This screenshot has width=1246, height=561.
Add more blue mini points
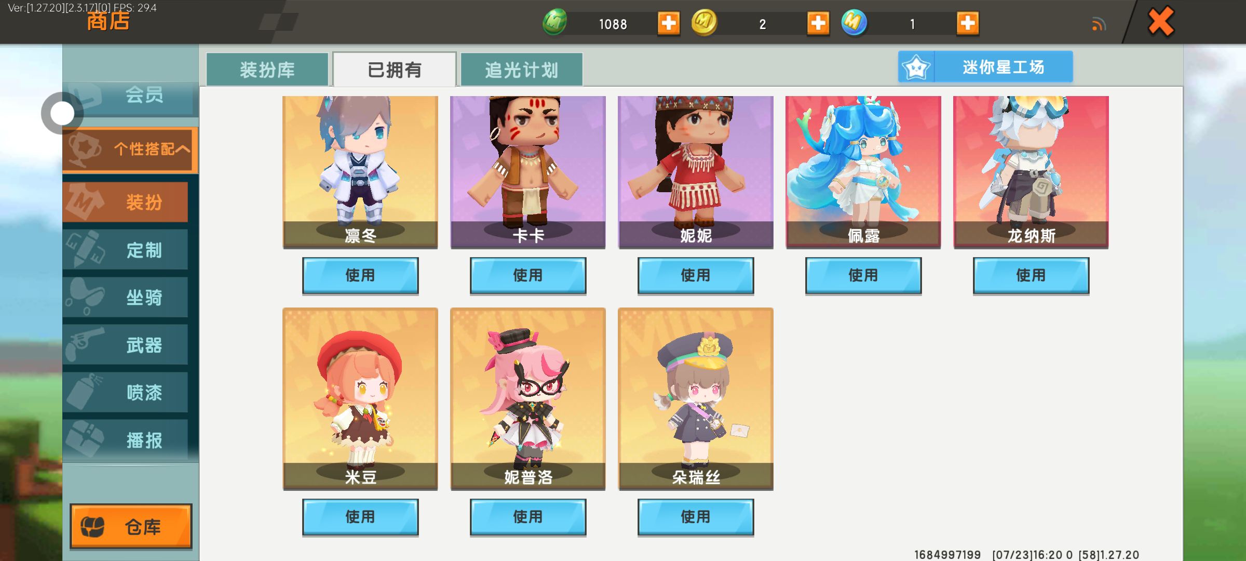967,23
